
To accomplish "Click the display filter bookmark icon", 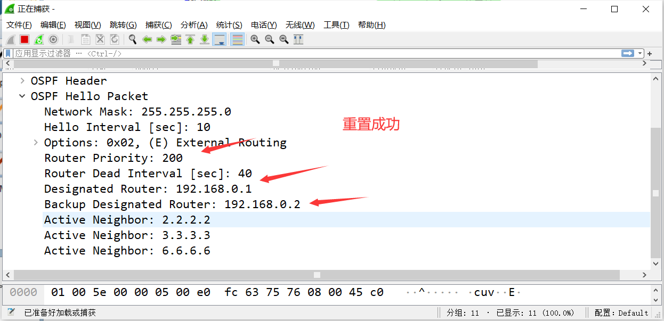I will pos(8,53).
